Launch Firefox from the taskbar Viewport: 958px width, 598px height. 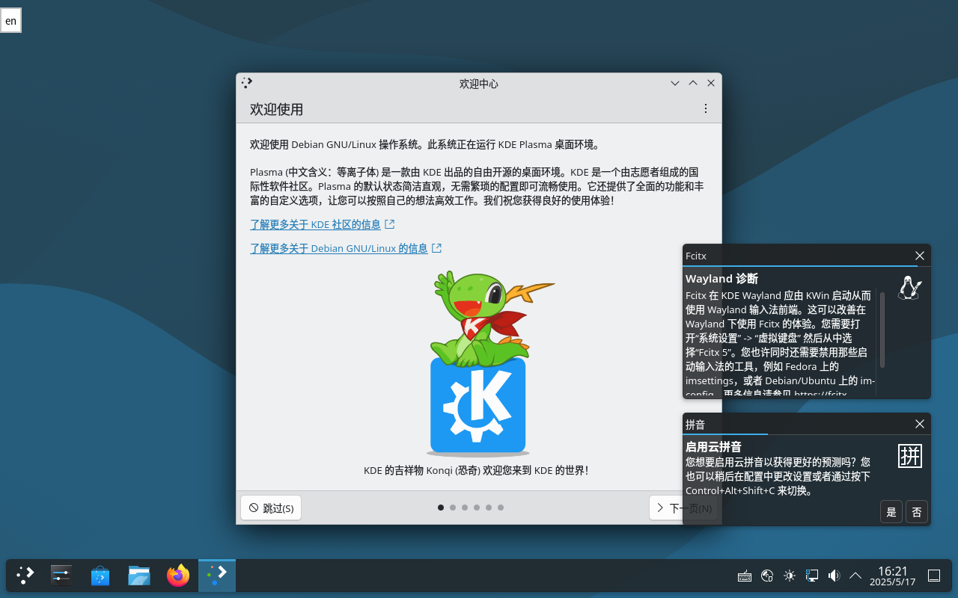pos(178,576)
